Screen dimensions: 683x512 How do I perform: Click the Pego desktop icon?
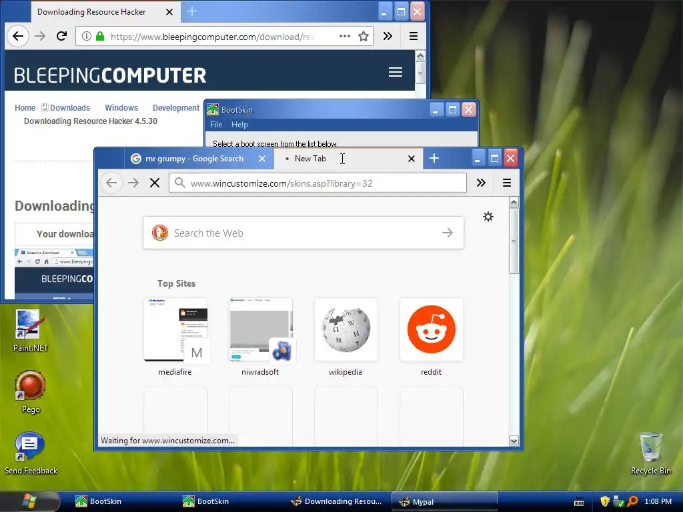(x=30, y=391)
